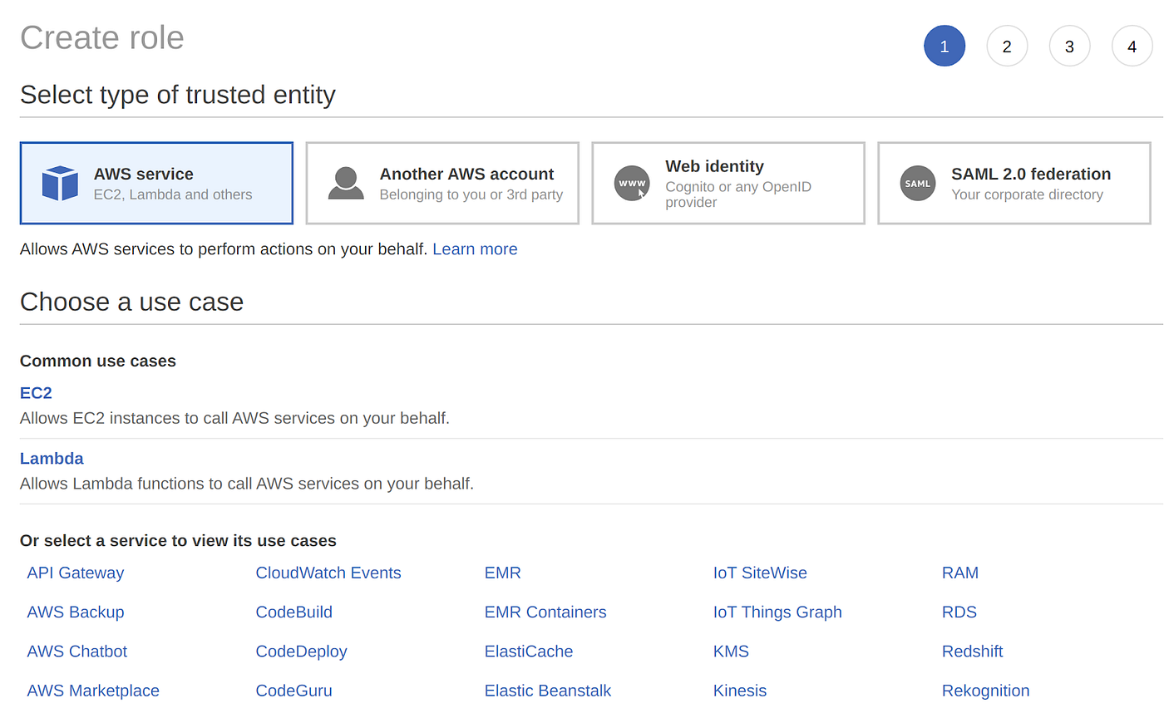Image resolution: width=1164 pixels, height=708 pixels.
Task: Select EMR Containers service
Action: pyautogui.click(x=545, y=612)
